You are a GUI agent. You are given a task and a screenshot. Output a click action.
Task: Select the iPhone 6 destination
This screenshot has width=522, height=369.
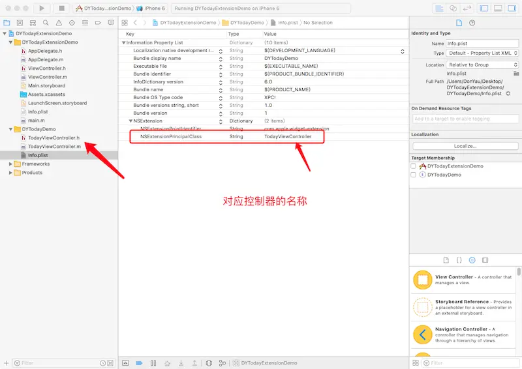(151, 8)
